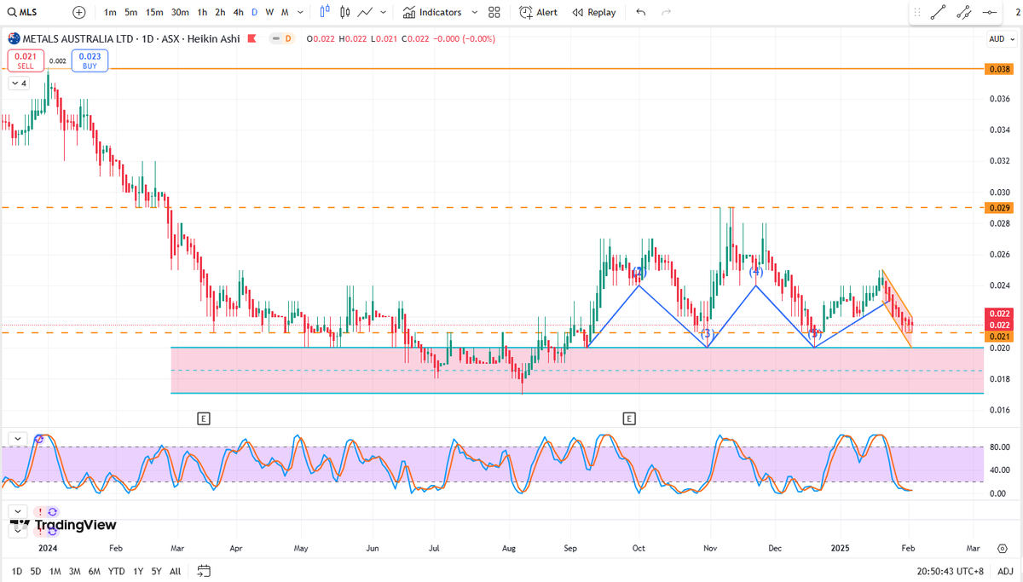1023x582 pixels.
Task: Show All data range
Action: pyautogui.click(x=175, y=571)
